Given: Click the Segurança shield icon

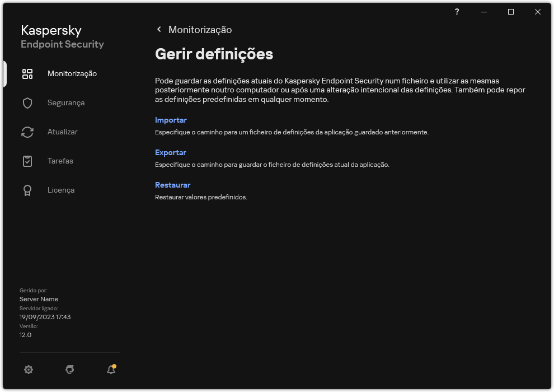Looking at the screenshot, I should coord(27,103).
